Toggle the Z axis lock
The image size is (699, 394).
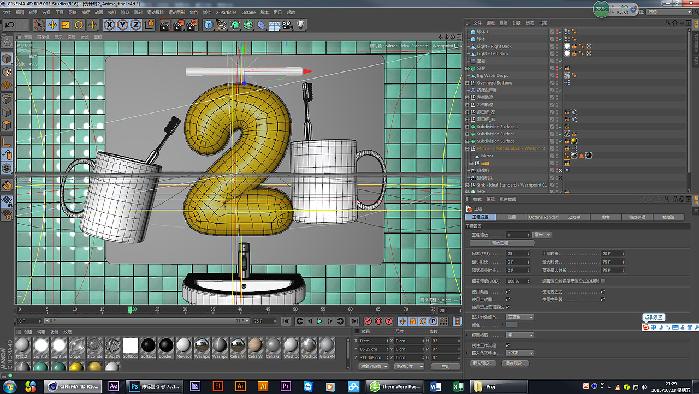135,25
